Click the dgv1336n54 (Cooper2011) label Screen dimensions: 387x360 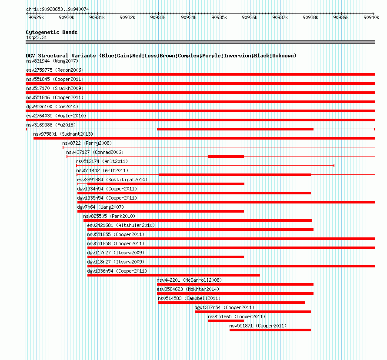[x=117, y=271]
